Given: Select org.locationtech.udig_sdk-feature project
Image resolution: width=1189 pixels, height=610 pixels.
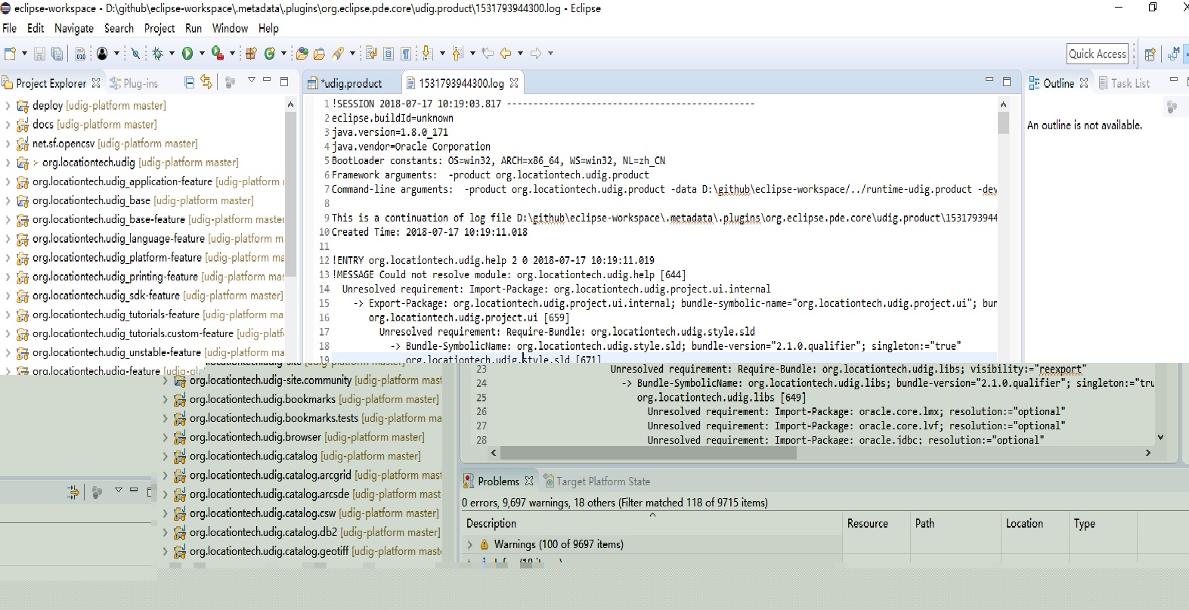Looking at the screenshot, I should pos(150,296).
